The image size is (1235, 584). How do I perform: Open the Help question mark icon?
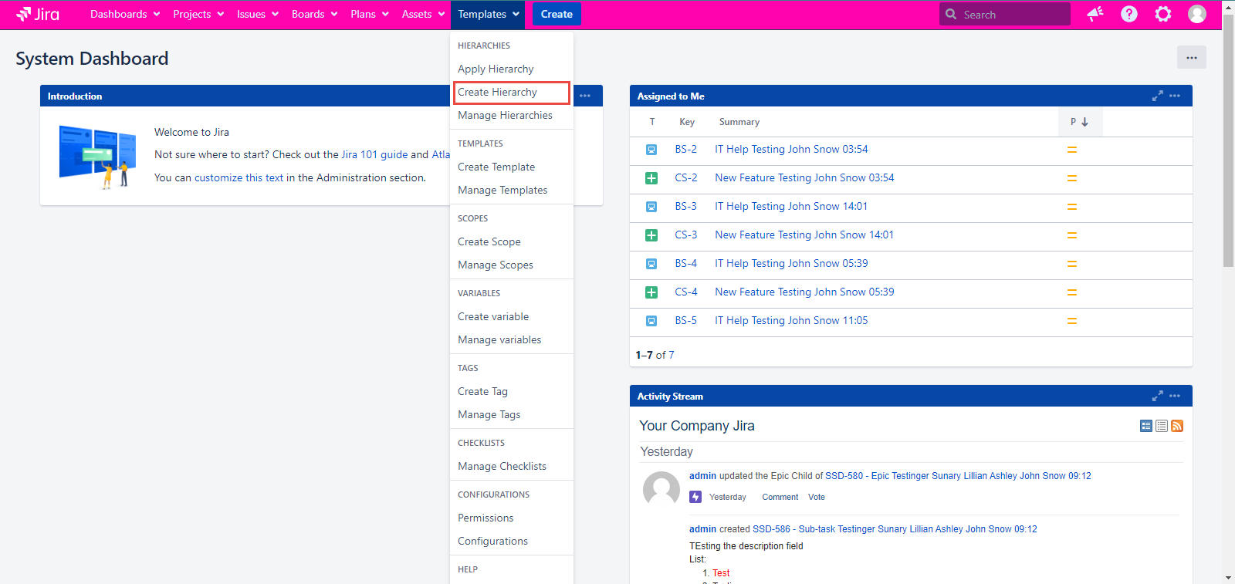tap(1128, 14)
